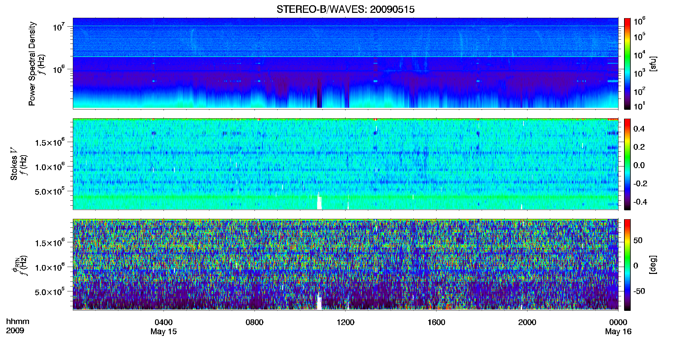Image resolution: width=691 pixels, height=356 pixels.
Task: Click the 'May 16' date label
Action: (618, 332)
